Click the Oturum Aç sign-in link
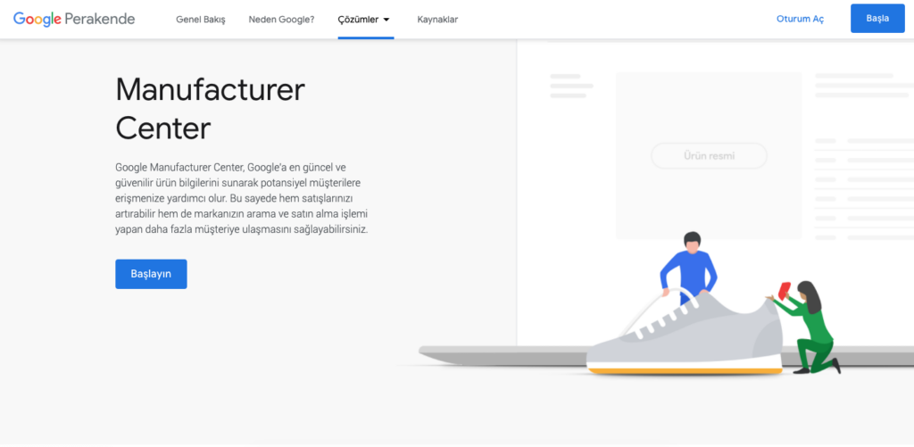Viewport: 914px width, 447px height. coord(801,19)
